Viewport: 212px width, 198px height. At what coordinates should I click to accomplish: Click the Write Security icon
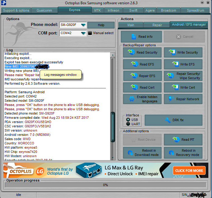click(172, 52)
